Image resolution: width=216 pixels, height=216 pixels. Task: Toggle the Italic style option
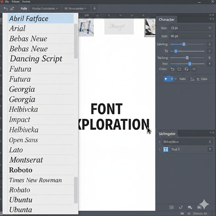tap(183, 79)
